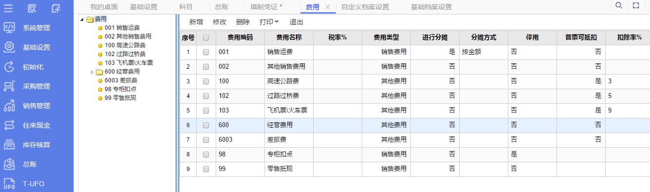Screen dimensions: 650x192
Task: Click the 差旅费 name cell in row 7
Action: tap(289, 140)
